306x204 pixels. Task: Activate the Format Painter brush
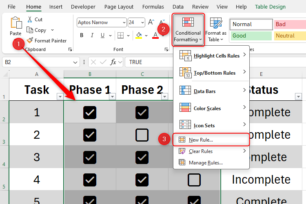click(x=30, y=40)
